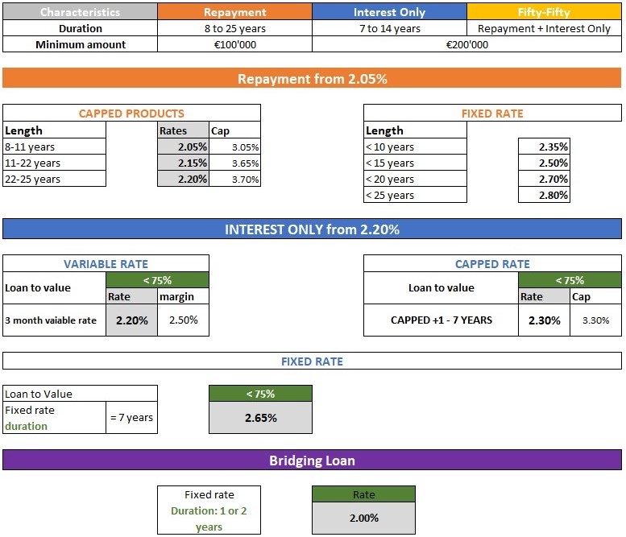Image resolution: width=626 pixels, height=537 pixels.
Task: Select the '22-25 years' length row label
Action: [x=54, y=179]
